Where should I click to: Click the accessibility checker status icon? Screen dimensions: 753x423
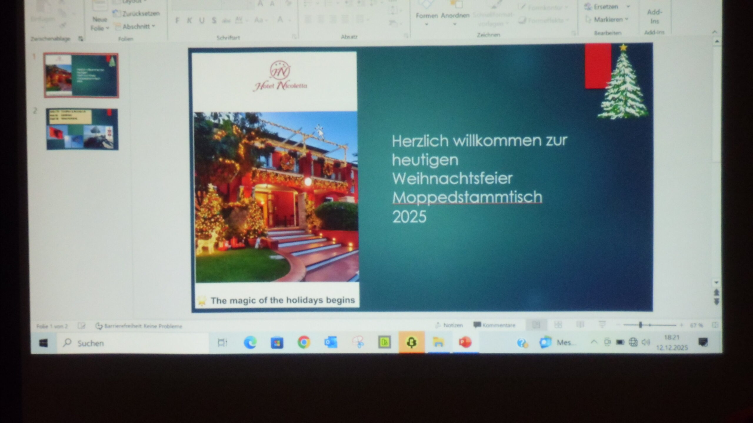99,326
